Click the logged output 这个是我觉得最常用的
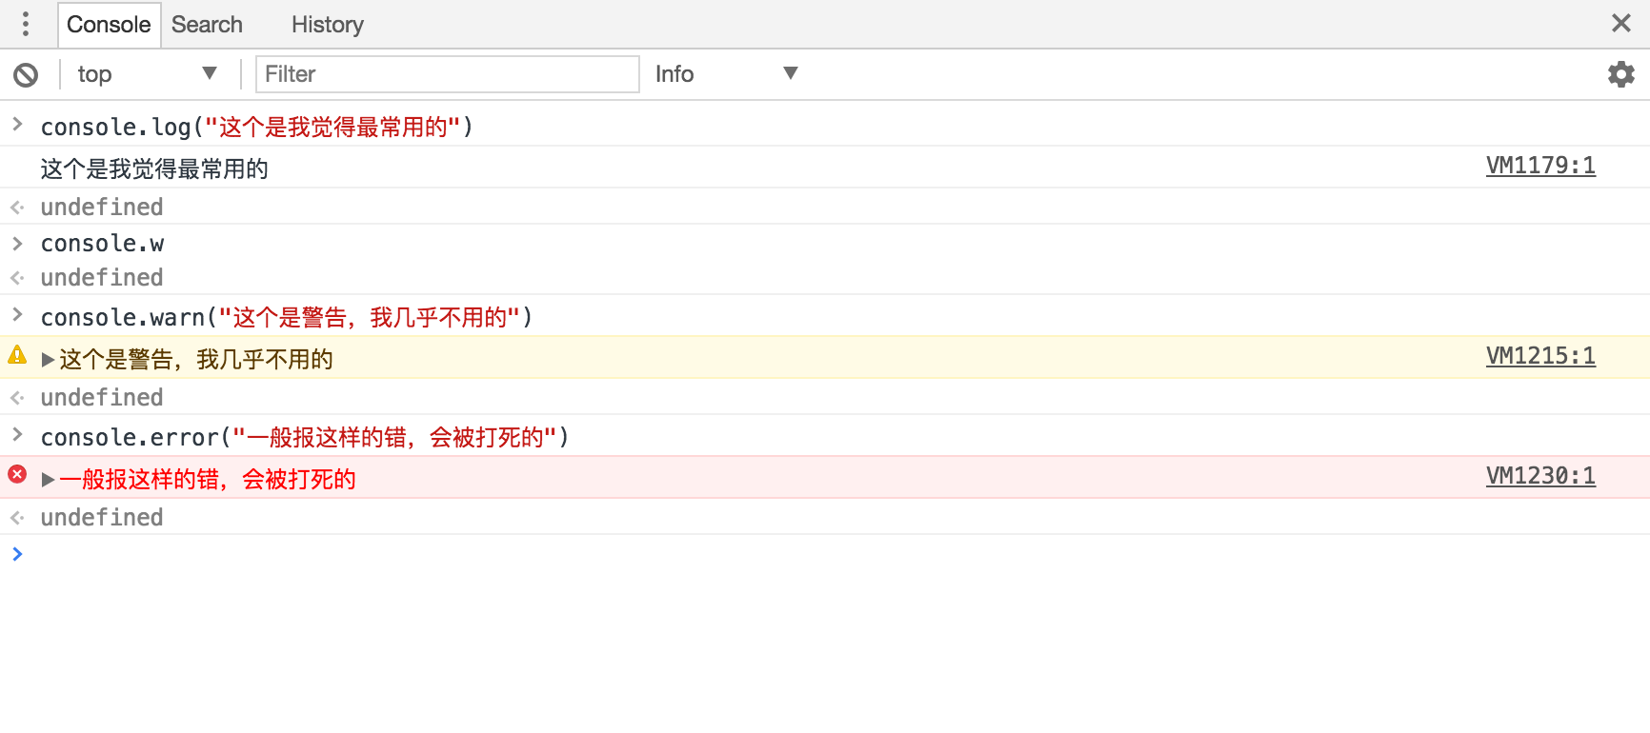 click(154, 169)
